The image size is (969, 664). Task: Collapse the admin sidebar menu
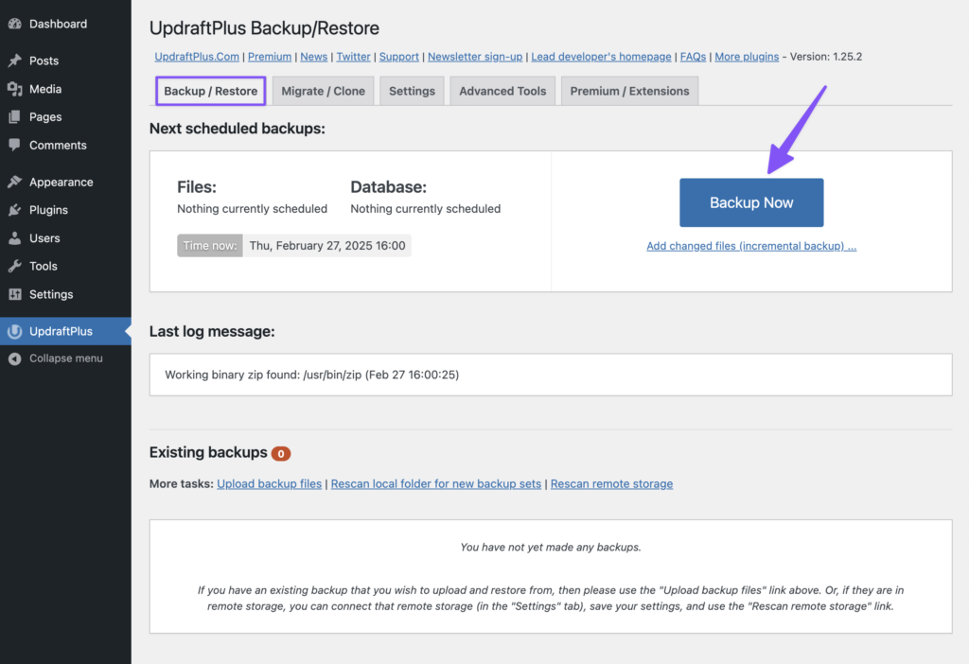point(65,358)
